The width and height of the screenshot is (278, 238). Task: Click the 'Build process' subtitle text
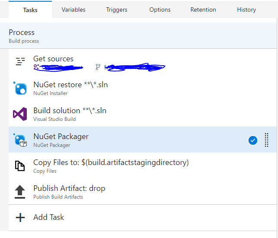(24, 41)
